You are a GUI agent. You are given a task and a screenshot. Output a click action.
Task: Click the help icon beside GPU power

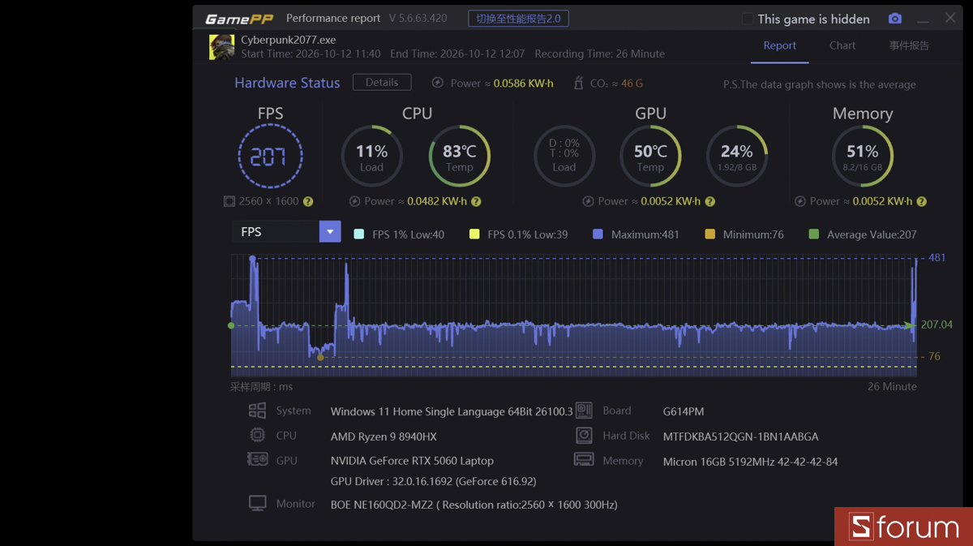point(709,201)
